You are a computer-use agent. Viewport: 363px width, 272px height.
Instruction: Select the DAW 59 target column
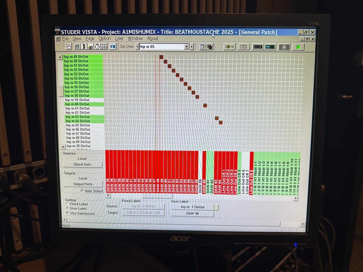click(200, 172)
